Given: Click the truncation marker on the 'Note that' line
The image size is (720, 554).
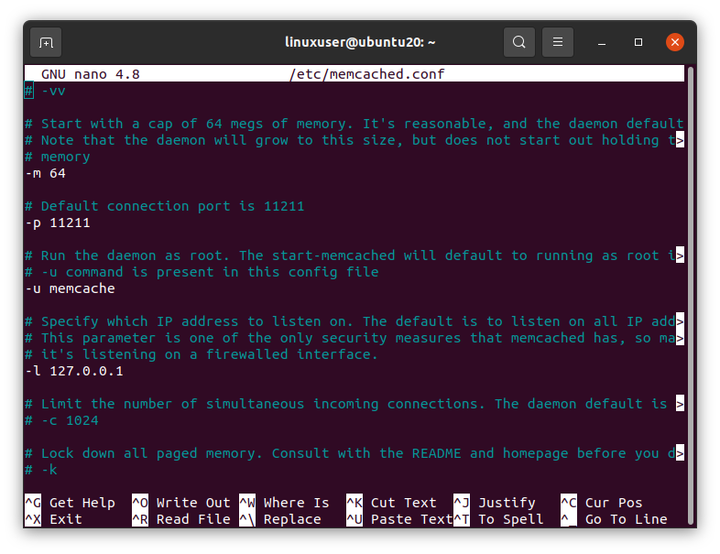Looking at the screenshot, I should pos(680,140).
